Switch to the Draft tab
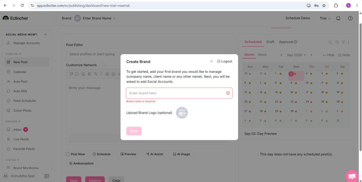Viewport: 362px width, 182px height. point(270,42)
